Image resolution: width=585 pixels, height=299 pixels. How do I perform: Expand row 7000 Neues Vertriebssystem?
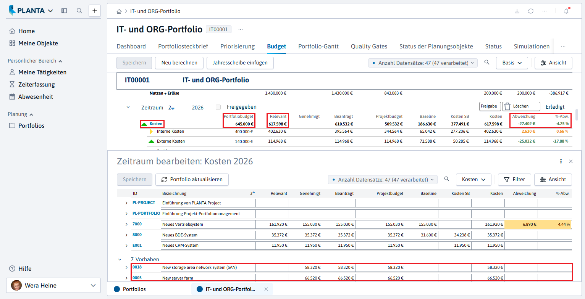click(x=127, y=224)
